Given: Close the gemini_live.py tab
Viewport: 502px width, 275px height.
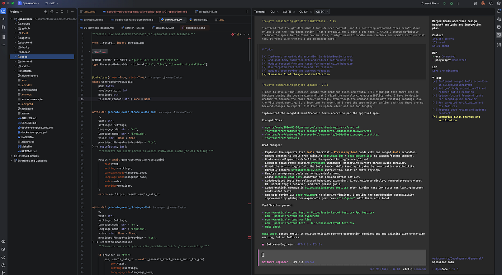Looking at the screenshot, I should click(x=185, y=20).
